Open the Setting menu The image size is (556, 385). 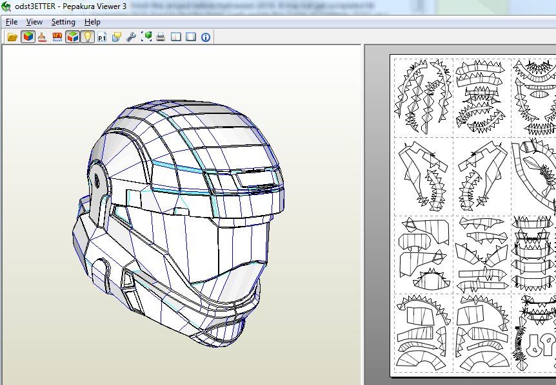pos(63,22)
